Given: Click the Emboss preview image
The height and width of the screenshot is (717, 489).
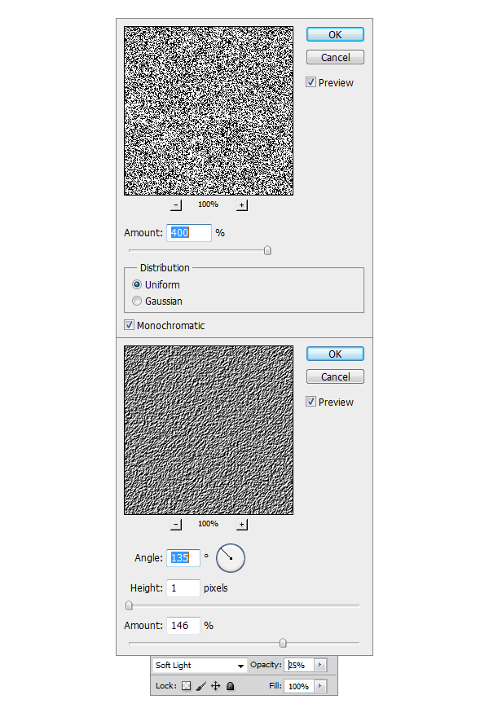Looking at the screenshot, I should (x=209, y=430).
